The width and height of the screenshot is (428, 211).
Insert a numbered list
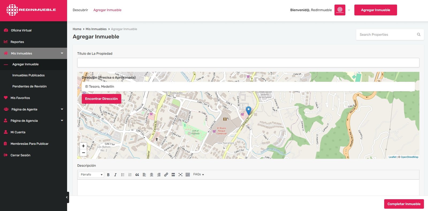(x=130, y=175)
